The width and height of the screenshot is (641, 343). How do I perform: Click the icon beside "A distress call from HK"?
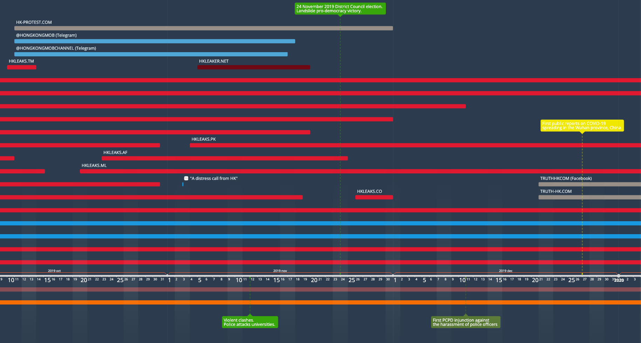(x=186, y=178)
